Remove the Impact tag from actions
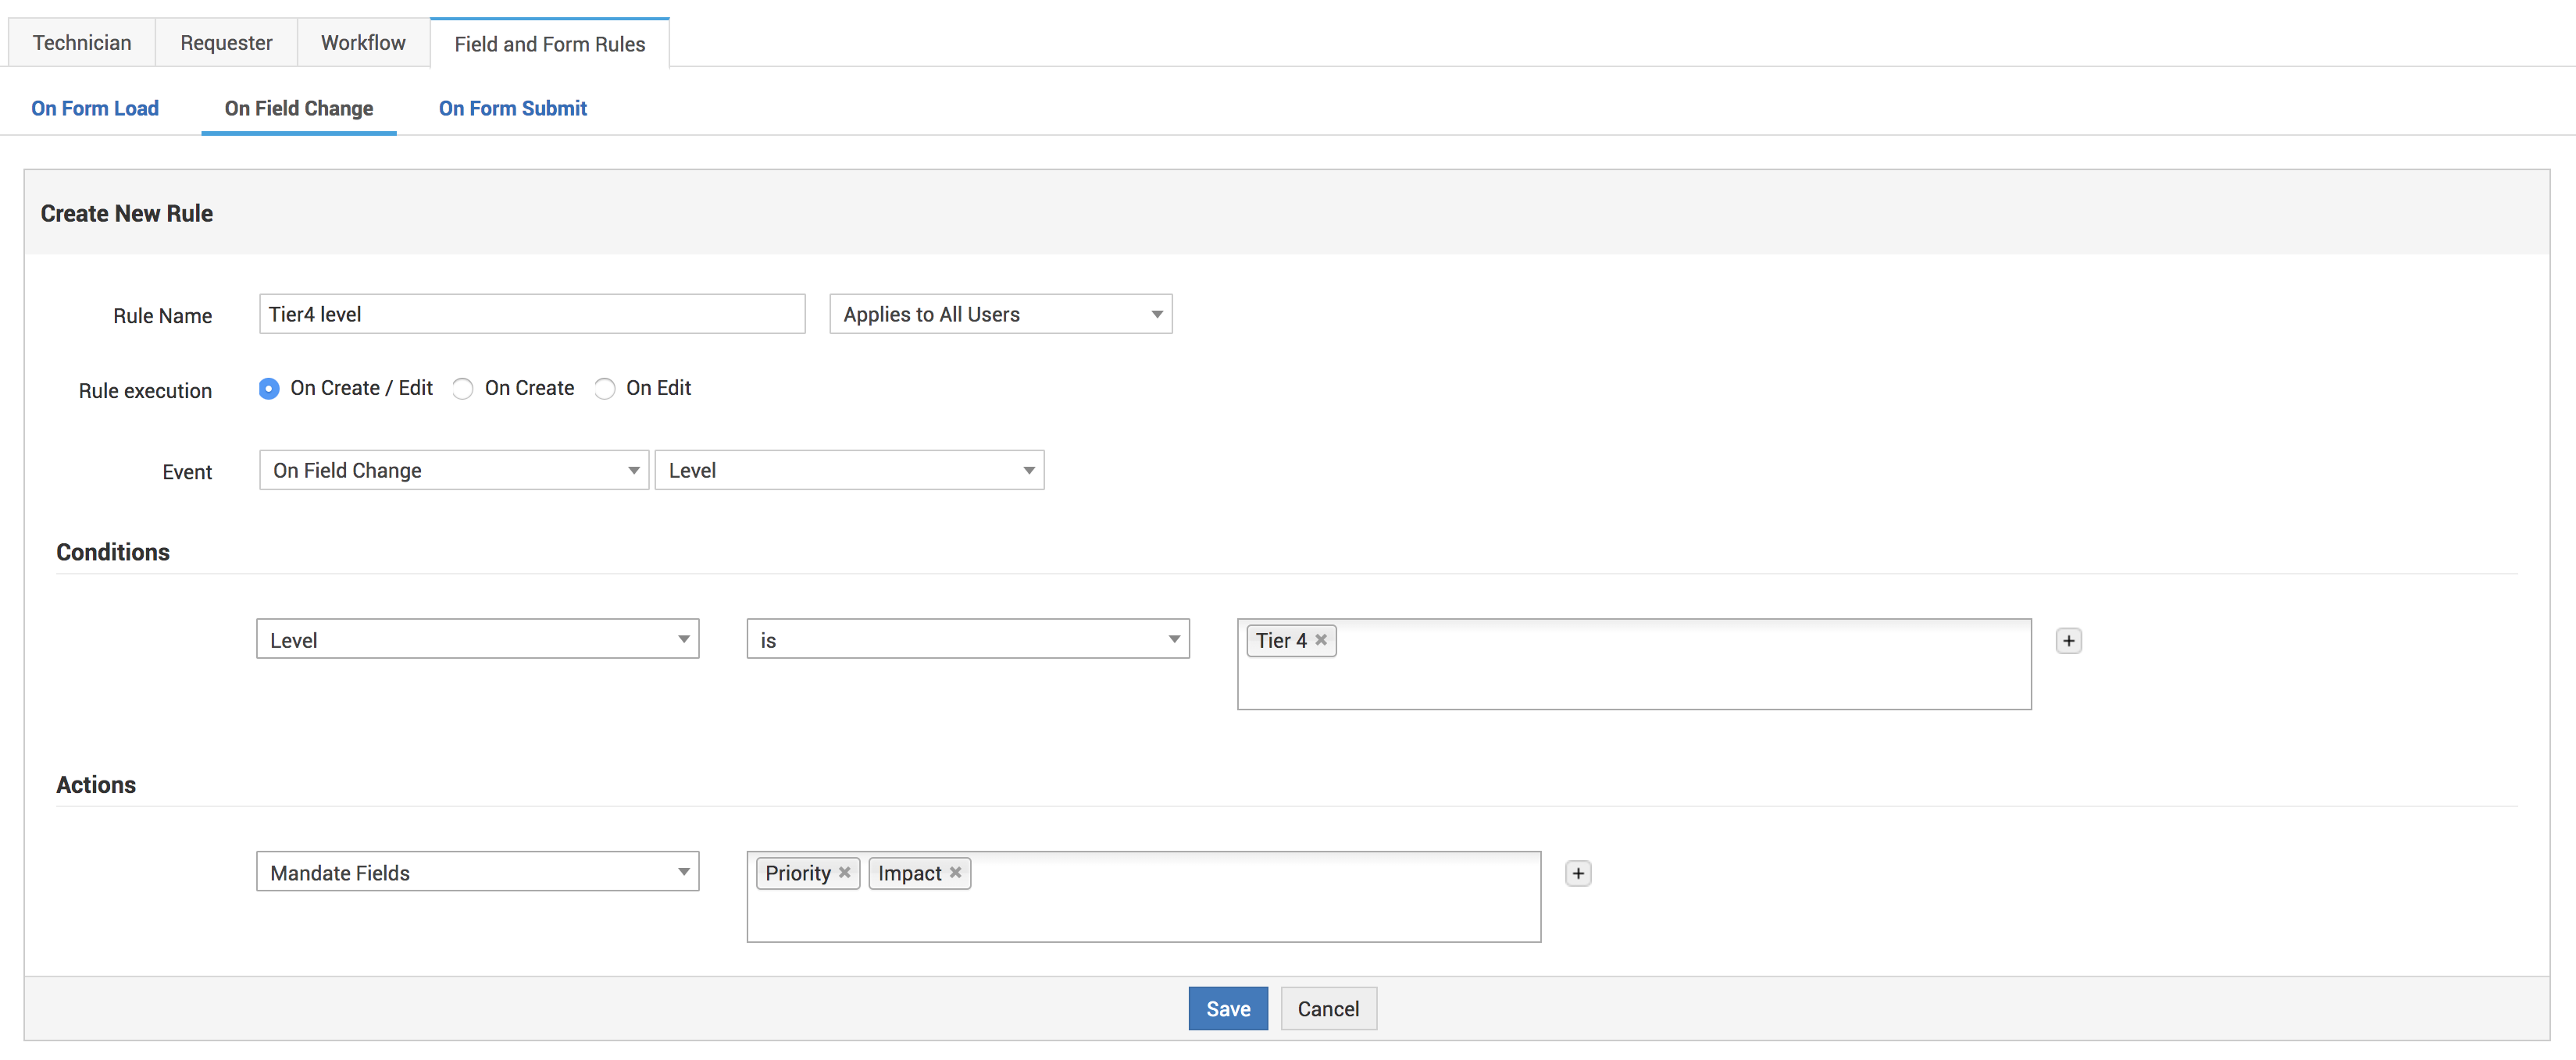2576x1060 pixels. click(x=955, y=873)
